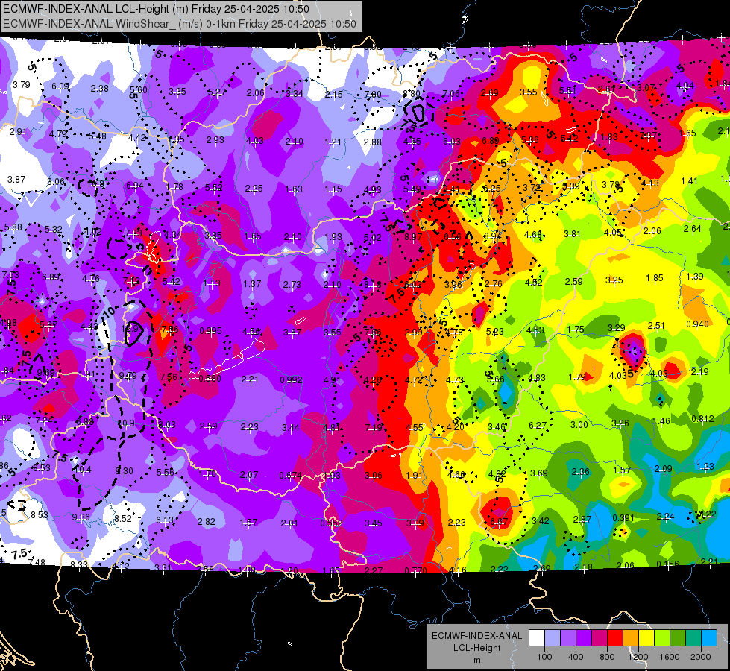Click the legend label 2000
730x671 pixels.
(701, 657)
